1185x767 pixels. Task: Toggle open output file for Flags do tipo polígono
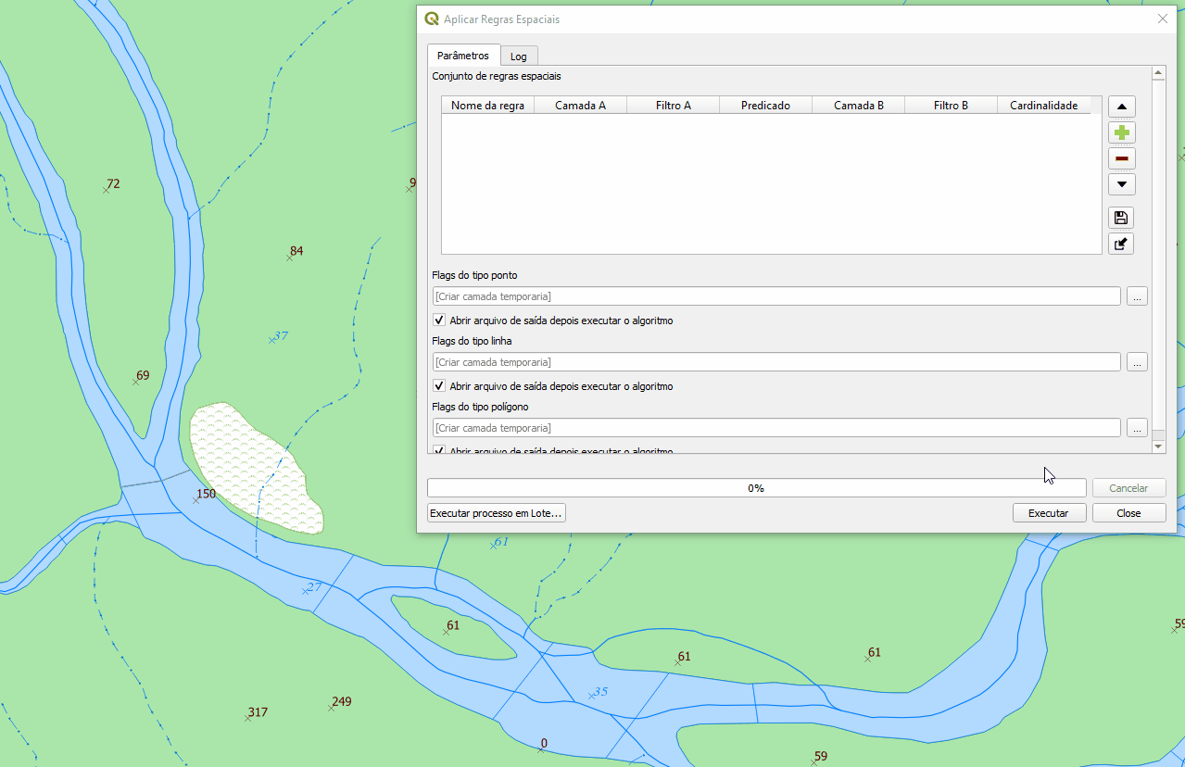[439, 451]
